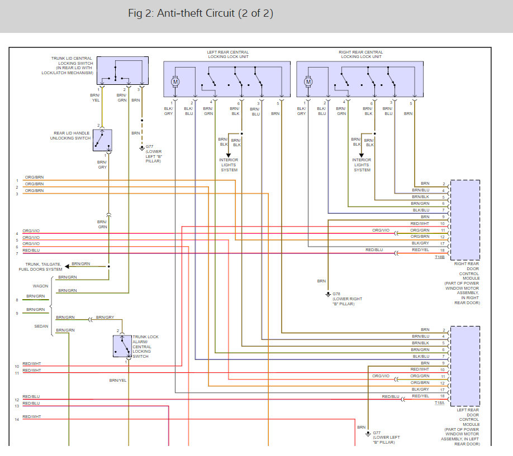Click the 'RIGHT REAR DOOR CONTROL MODULE' description text

tap(462, 284)
